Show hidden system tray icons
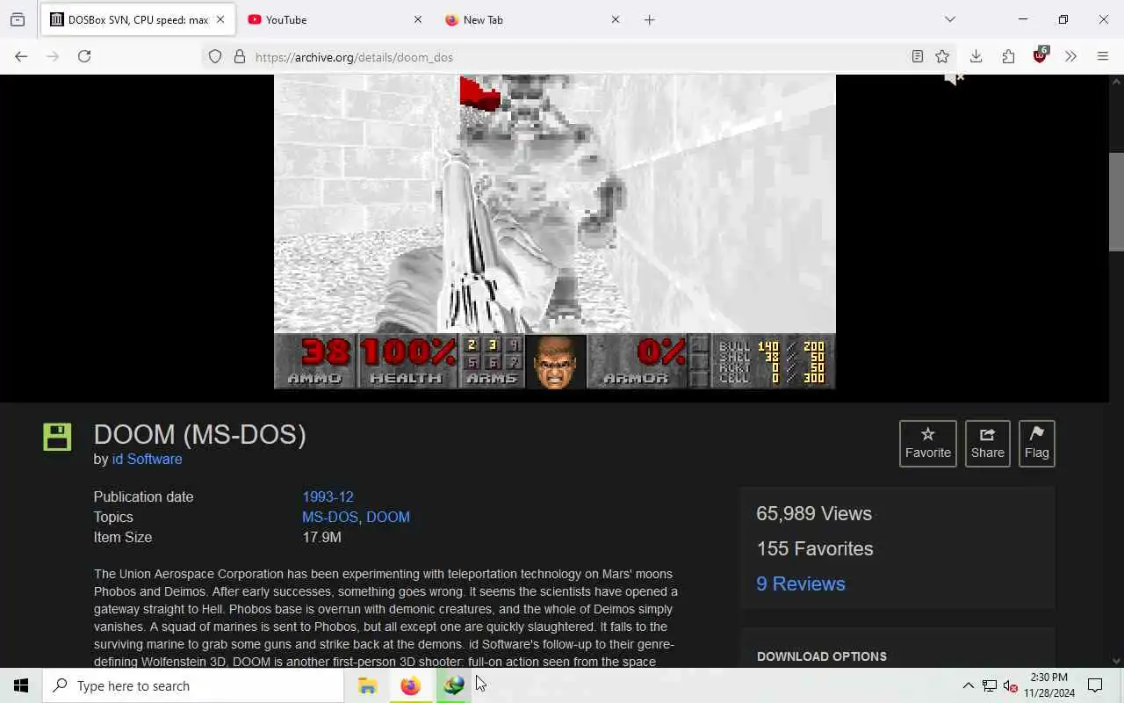Screen dimensions: 1124x703 point(968,685)
